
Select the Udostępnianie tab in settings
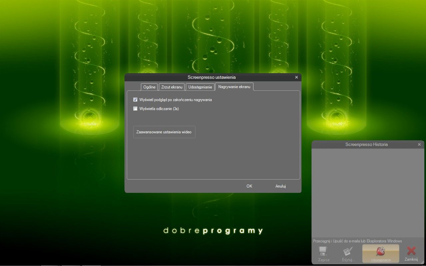coord(200,87)
